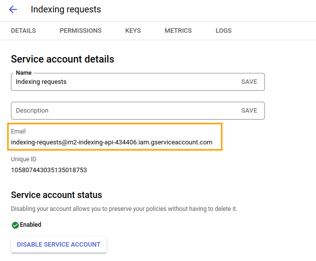Click the back arrow icon
Viewport: 316px width, 261px height.
click(13, 9)
